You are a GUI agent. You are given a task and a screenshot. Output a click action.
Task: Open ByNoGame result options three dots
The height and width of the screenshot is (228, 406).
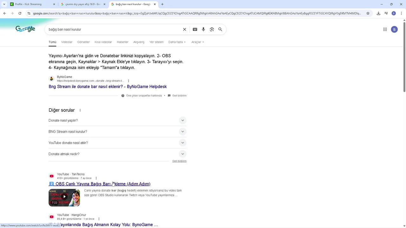tap(128, 81)
